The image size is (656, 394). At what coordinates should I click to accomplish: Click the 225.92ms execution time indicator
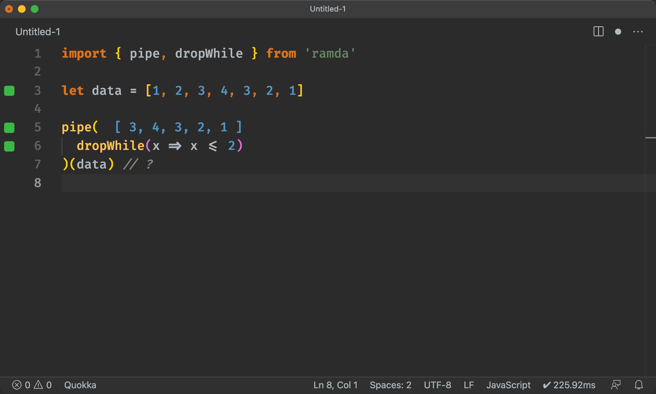[569, 385]
